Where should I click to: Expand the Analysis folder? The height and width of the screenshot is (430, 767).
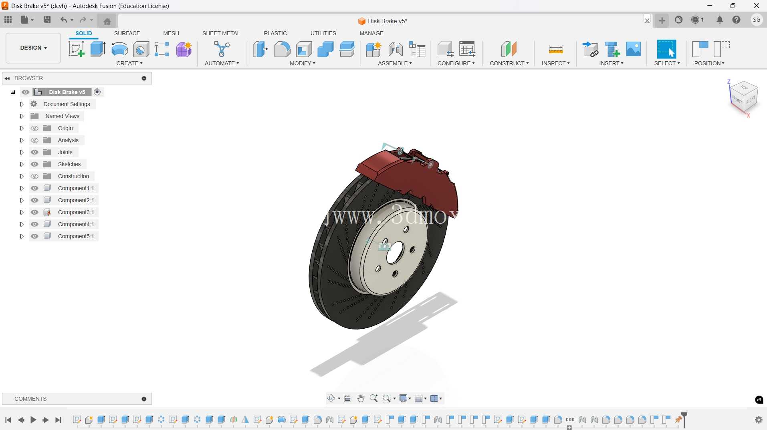click(22, 140)
